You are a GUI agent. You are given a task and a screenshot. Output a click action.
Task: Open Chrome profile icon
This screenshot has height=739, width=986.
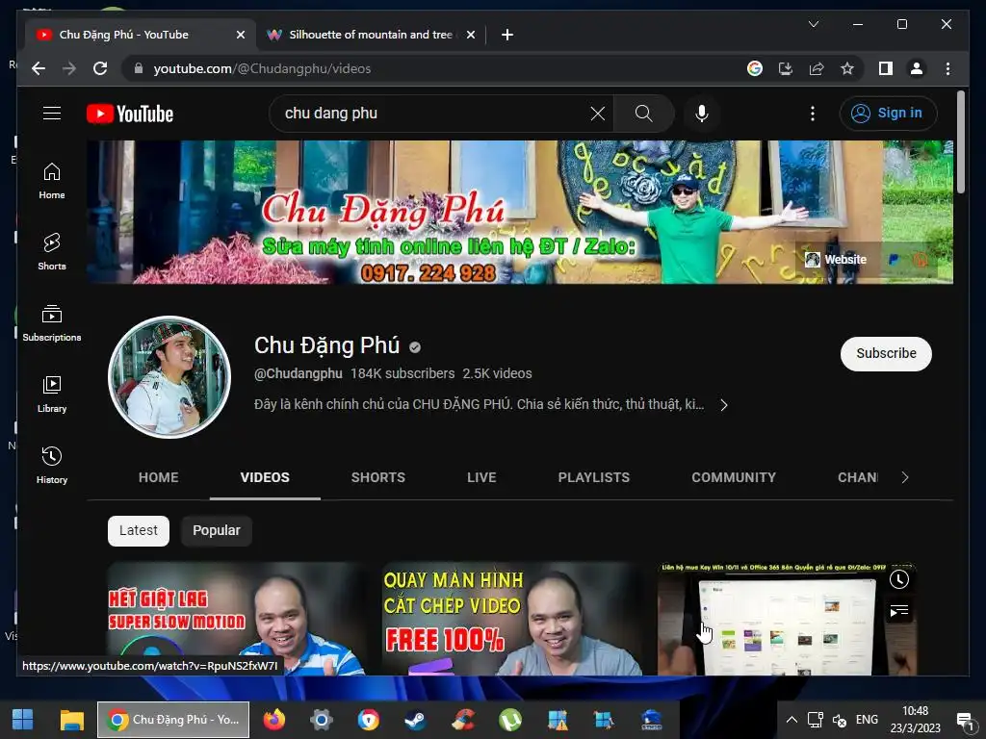coord(917,68)
